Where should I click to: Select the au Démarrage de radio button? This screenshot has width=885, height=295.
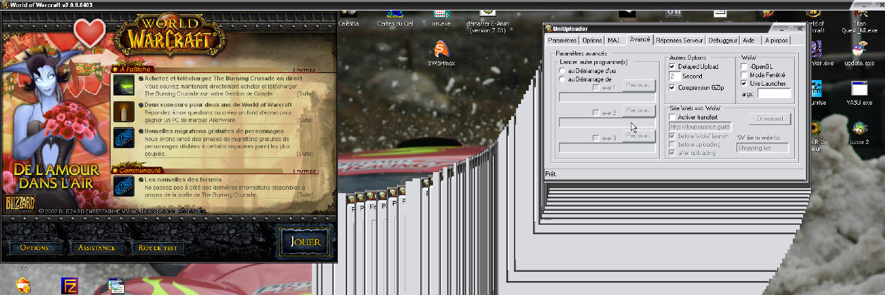[x=562, y=79]
